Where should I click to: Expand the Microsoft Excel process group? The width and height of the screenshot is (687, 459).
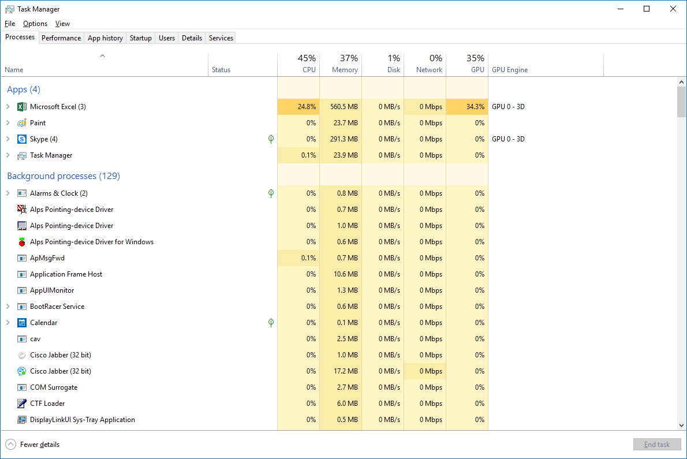pyautogui.click(x=8, y=107)
